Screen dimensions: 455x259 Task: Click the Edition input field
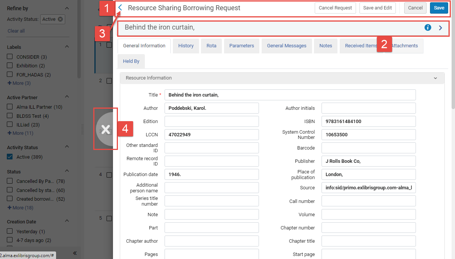[x=212, y=121]
